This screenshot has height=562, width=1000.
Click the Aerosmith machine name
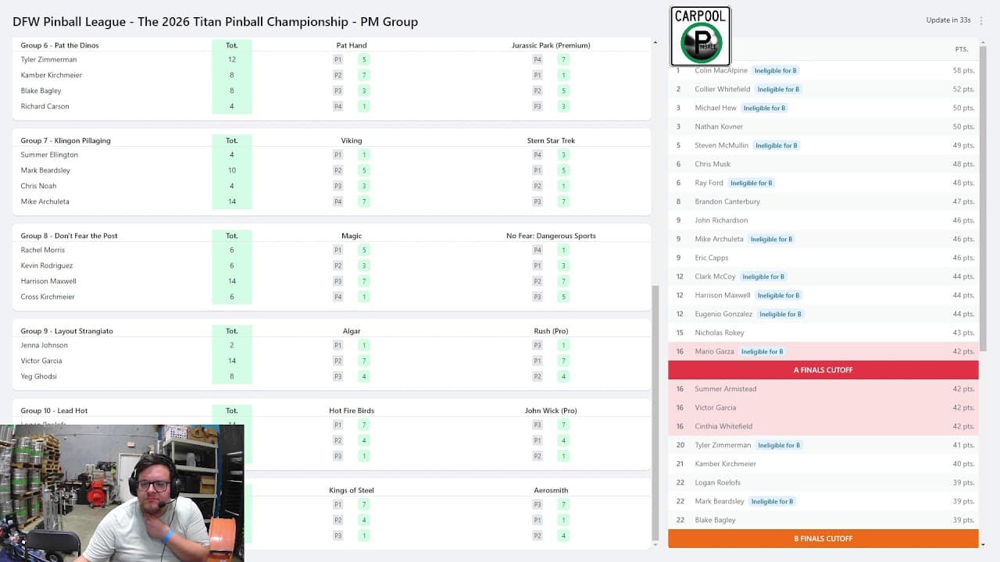pos(551,490)
